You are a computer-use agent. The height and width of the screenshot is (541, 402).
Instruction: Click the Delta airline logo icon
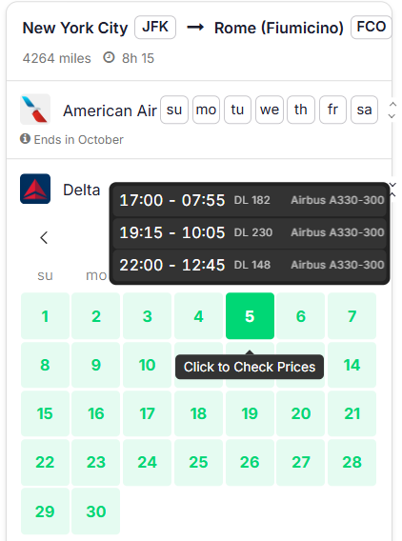pos(35,189)
